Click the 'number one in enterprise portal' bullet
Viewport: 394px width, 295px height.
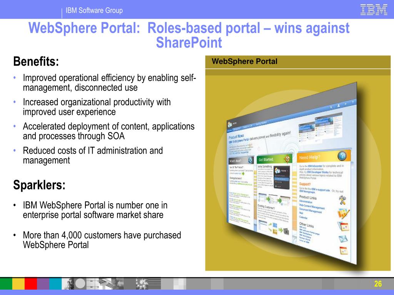(95, 210)
